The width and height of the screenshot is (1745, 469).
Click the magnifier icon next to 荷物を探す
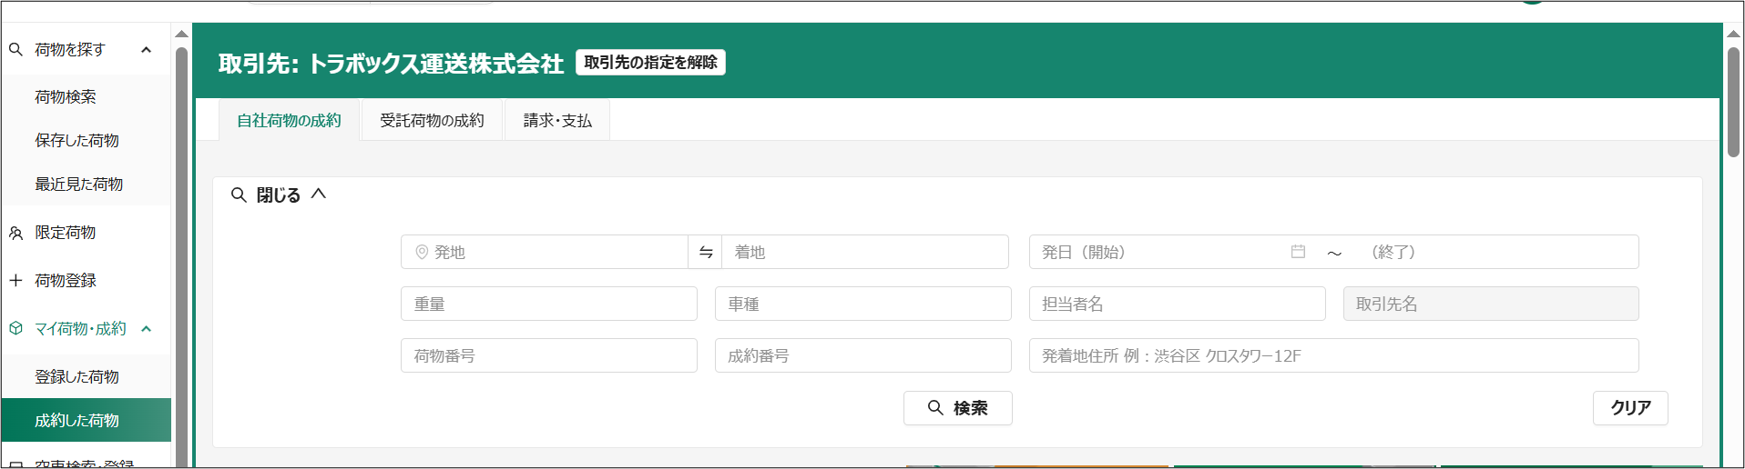coord(15,49)
